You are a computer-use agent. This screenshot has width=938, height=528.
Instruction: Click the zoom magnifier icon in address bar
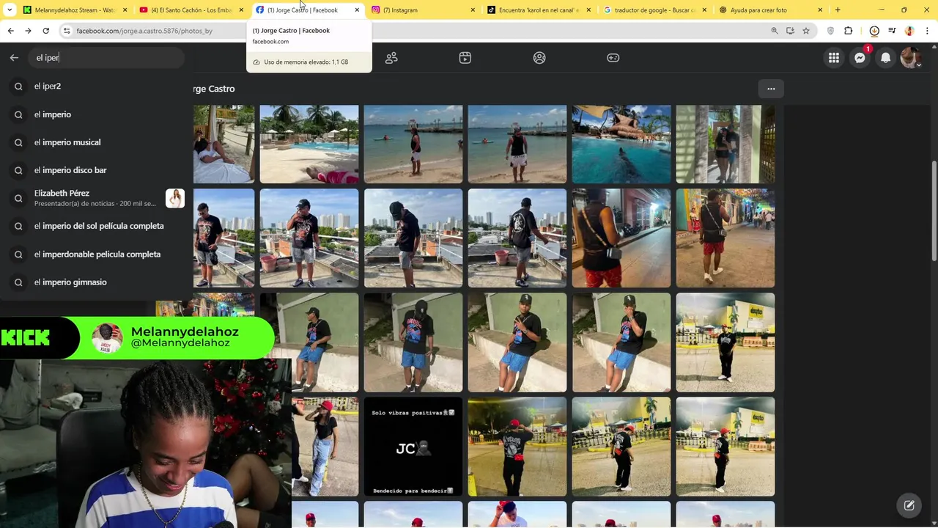[x=775, y=31]
